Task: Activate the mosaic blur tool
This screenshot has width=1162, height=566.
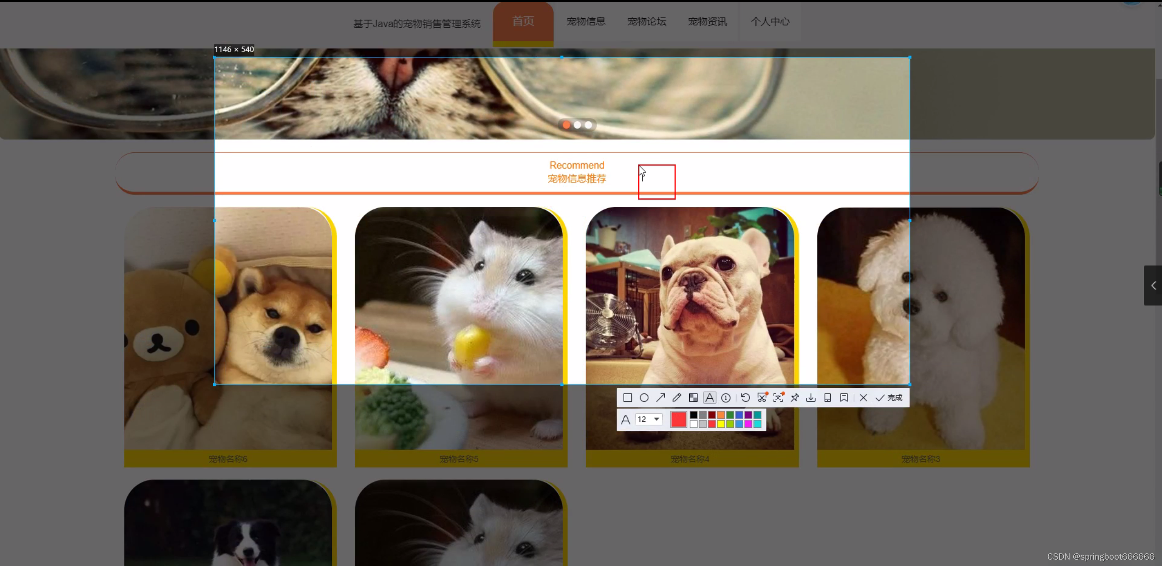Action: click(x=693, y=398)
